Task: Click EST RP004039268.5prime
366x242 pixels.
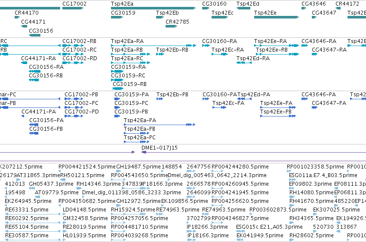Action: (x=139, y=236)
